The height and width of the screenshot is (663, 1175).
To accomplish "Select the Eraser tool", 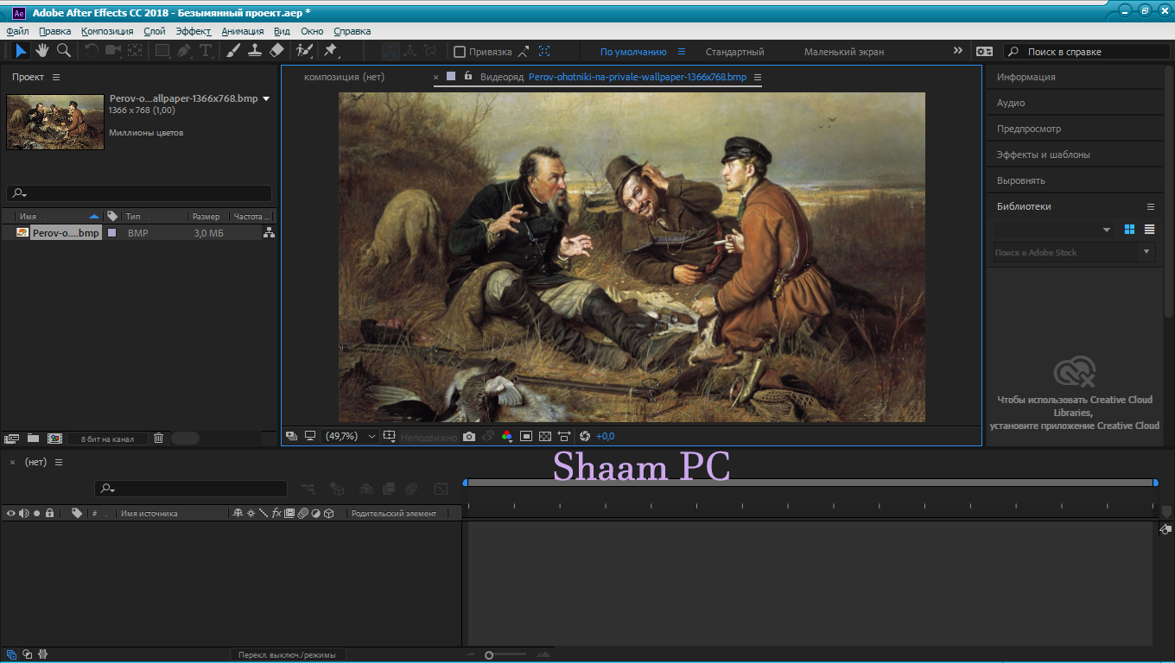I will pyautogui.click(x=276, y=51).
